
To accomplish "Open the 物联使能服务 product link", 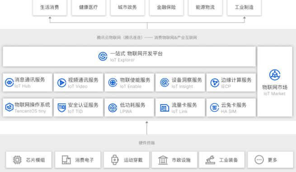I will pos(135,80).
